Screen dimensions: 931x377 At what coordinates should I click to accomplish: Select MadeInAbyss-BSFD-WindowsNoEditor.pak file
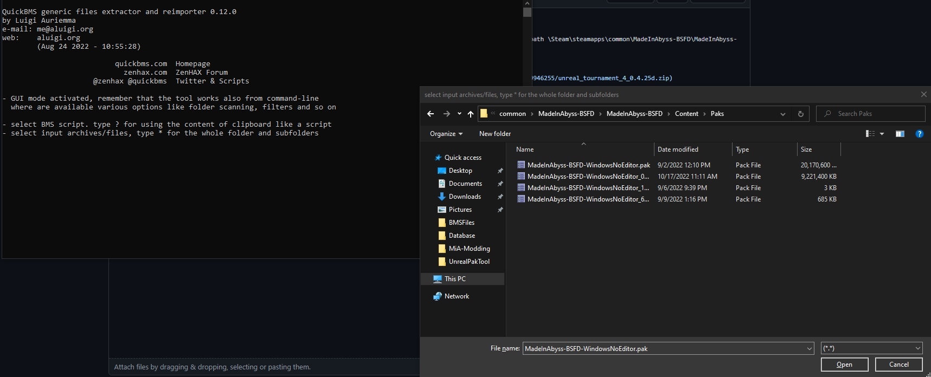pos(588,165)
